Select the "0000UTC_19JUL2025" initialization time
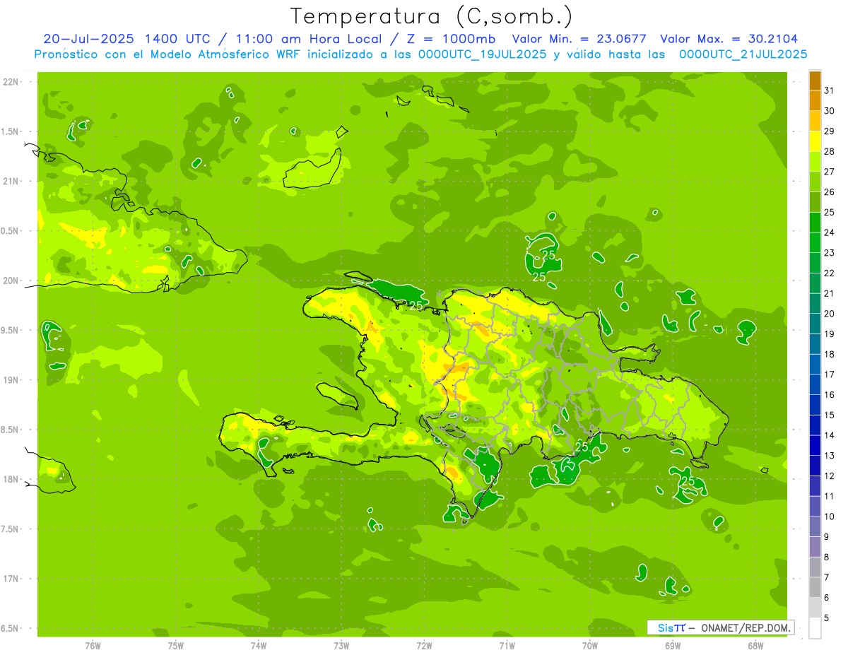Image resolution: width=848 pixels, height=655 pixels. pyautogui.click(x=483, y=54)
